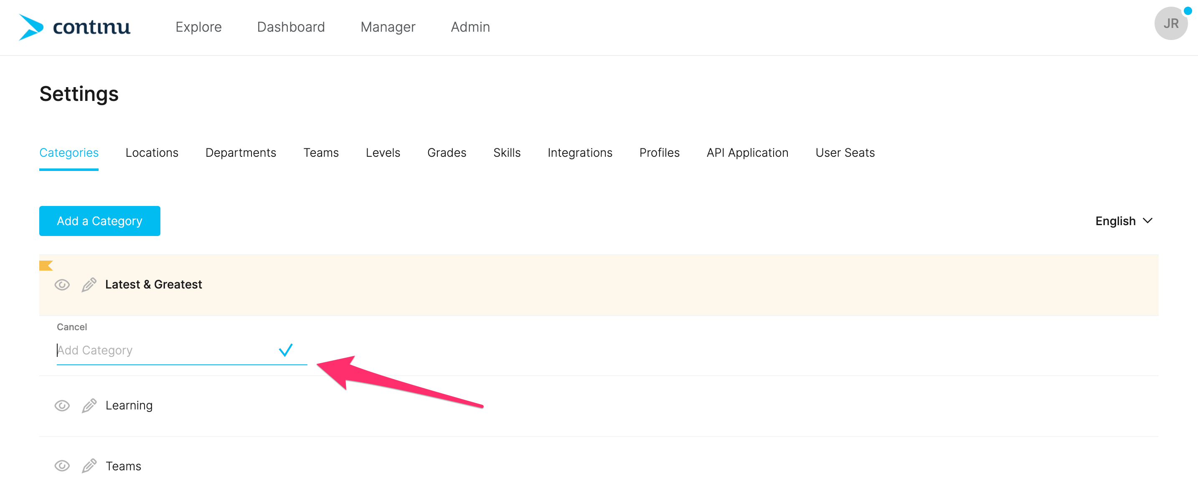The image size is (1198, 492).
Task: Switch to the Teams settings tab
Action: [321, 153]
